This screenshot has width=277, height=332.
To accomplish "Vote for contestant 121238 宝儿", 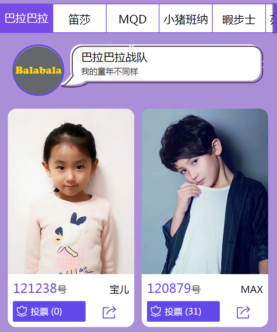I will pos(49,311).
